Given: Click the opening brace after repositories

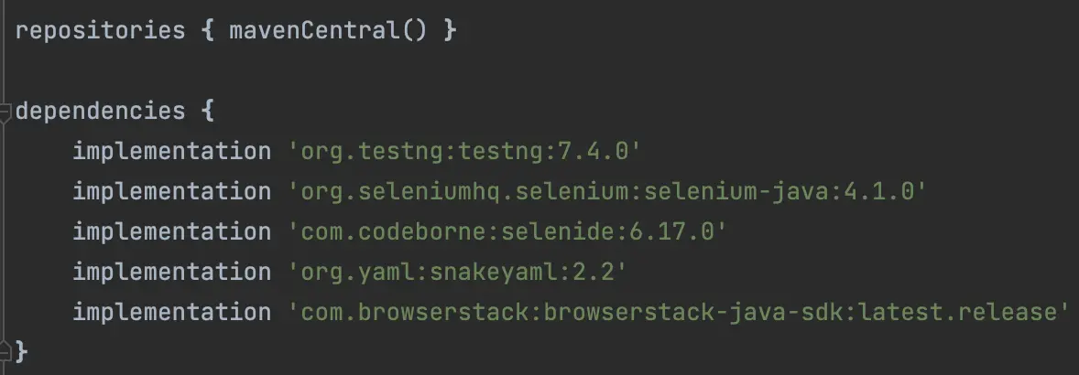Looking at the screenshot, I should tap(206, 30).
